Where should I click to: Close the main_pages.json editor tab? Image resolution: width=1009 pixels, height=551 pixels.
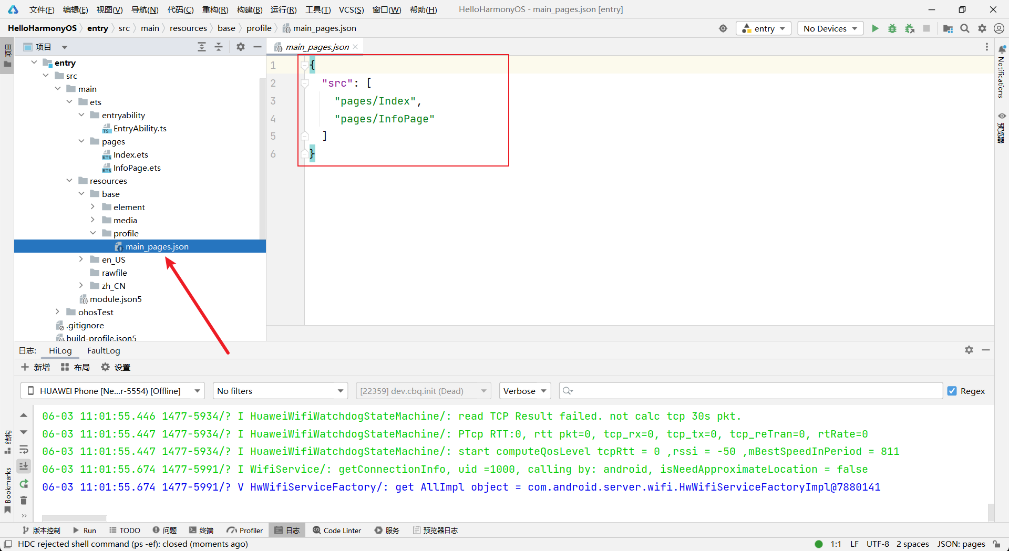pos(356,47)
